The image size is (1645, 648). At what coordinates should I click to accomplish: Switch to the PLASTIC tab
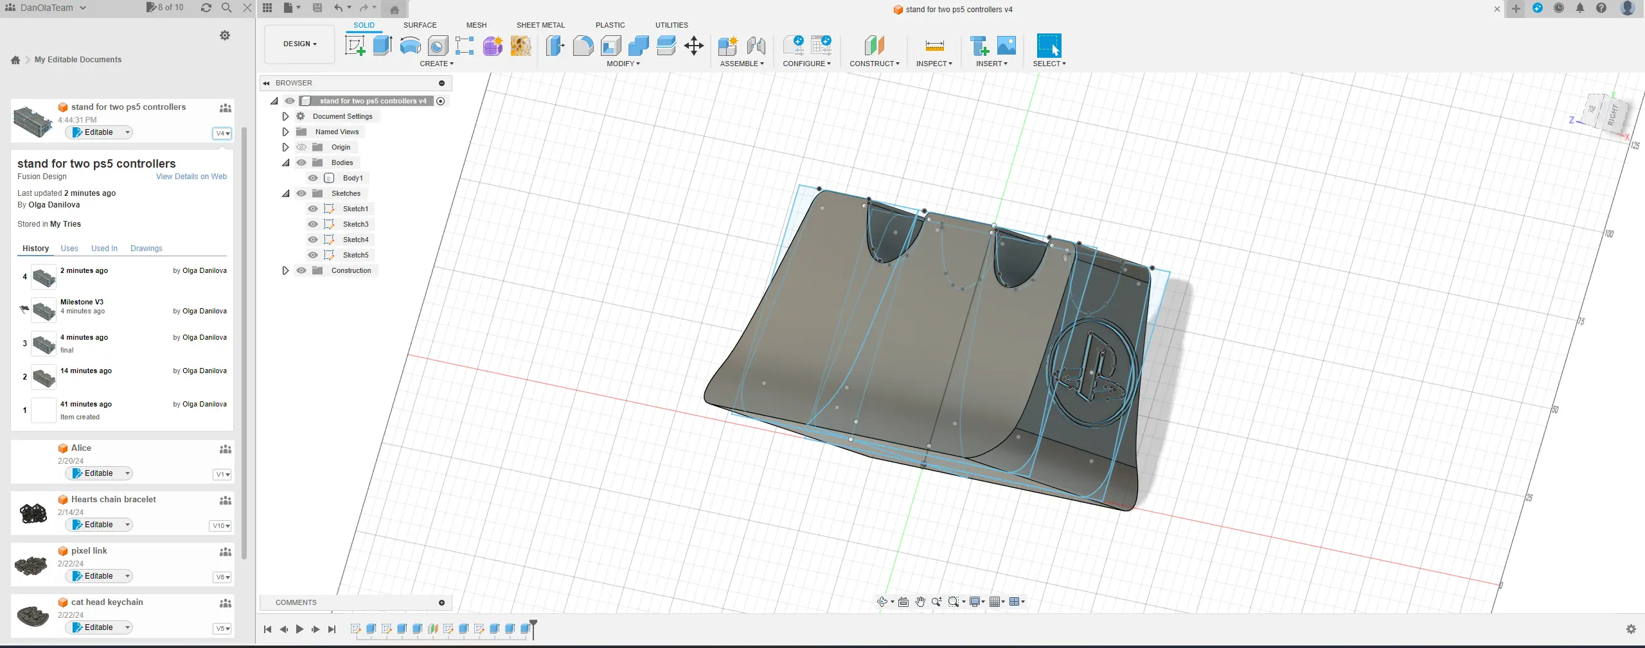610,25
